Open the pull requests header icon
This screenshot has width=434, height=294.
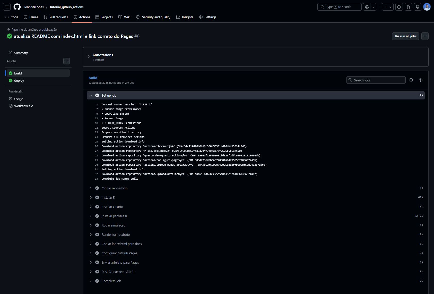(x=408, y=7)
